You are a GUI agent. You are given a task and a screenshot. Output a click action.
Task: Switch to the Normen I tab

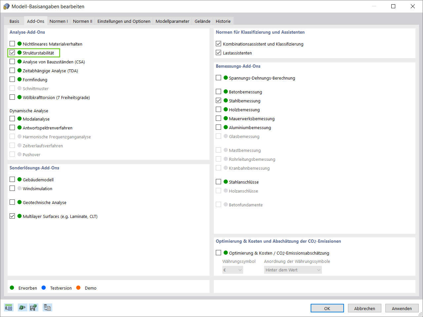[58, 21]
